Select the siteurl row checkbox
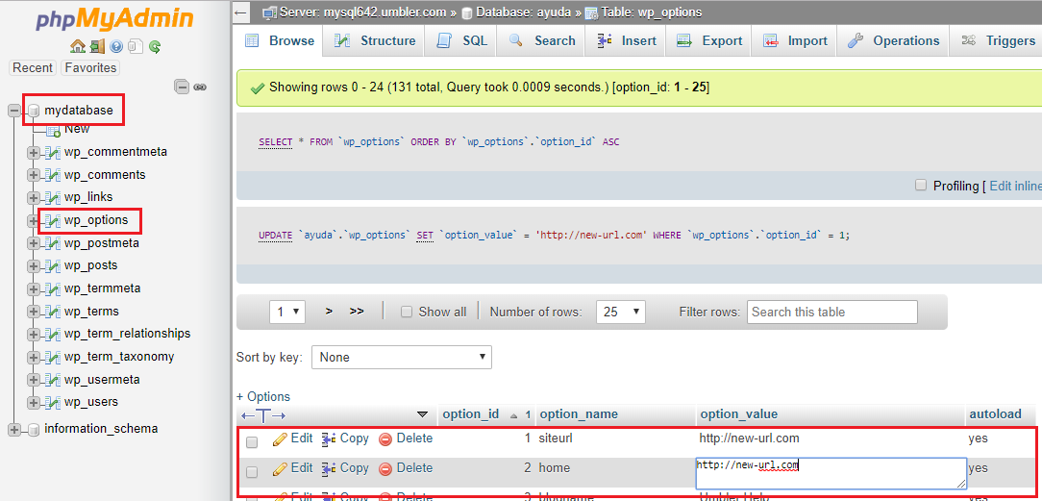Image resolution: width=1042 pixels, height=501 pixels. coord(252,441)
